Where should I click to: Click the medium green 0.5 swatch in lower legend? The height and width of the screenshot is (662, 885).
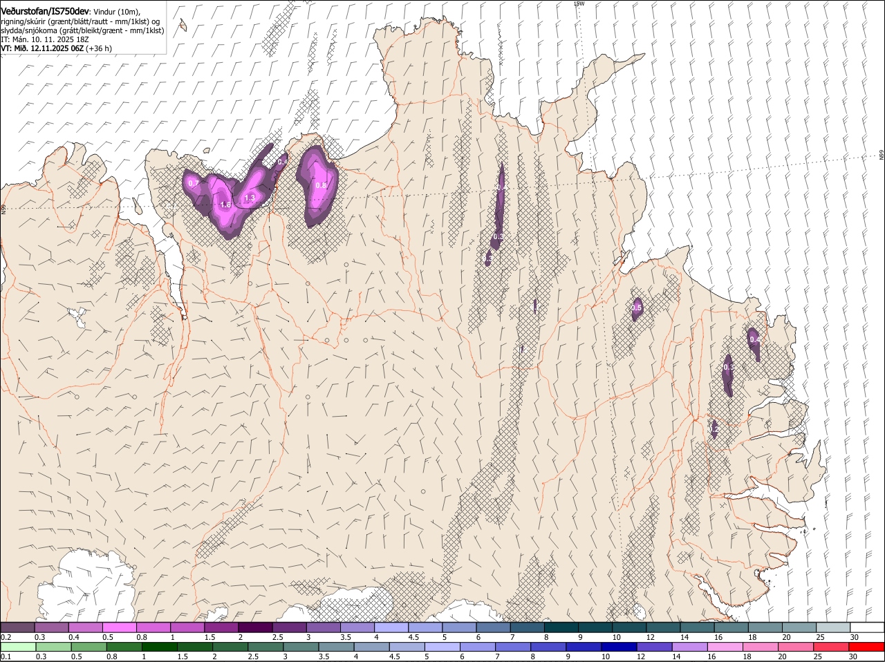(x=88, y=647)
